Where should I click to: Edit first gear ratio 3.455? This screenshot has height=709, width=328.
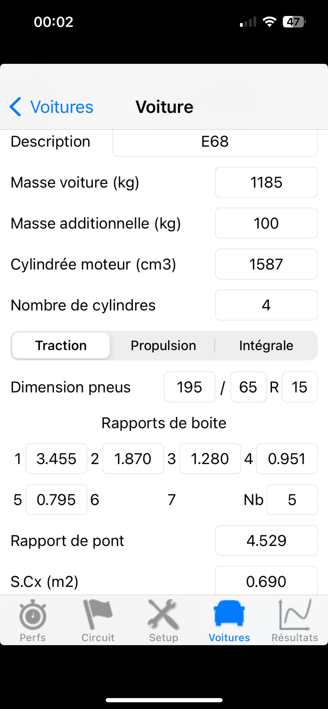(x=56, y=459)
